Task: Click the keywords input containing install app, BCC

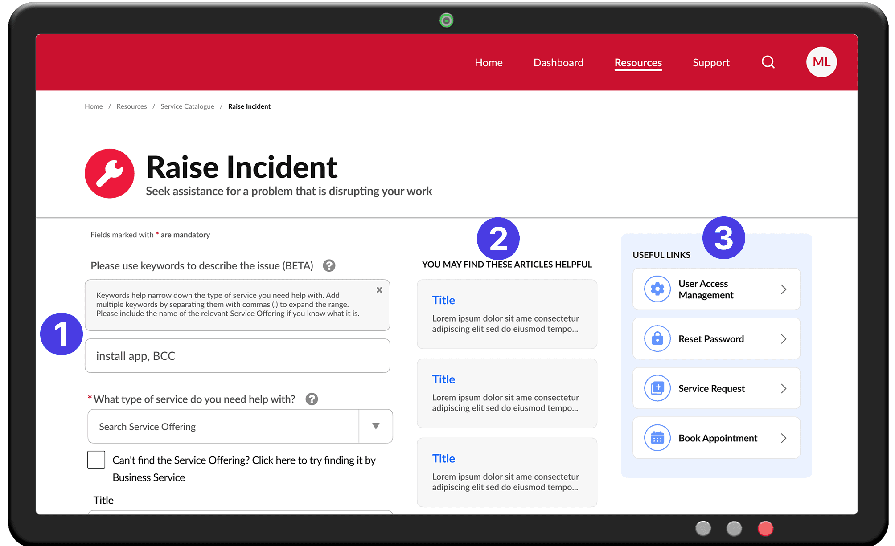Action: click(x=237, y=356)
